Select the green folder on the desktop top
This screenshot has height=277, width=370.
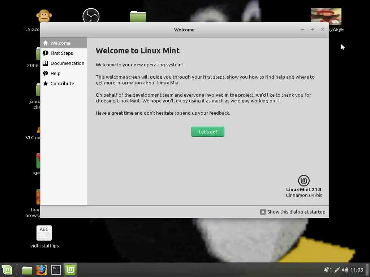click(138, 16)
